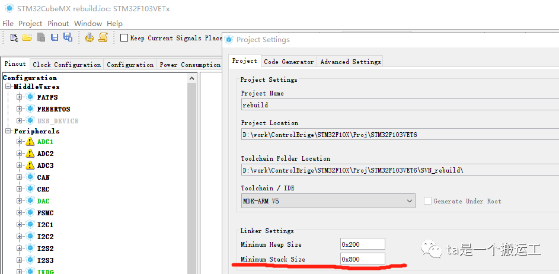Open the Toolchain / IDE dropdown
This screenshot has height=274, width=559.
(x=328, y=201)
